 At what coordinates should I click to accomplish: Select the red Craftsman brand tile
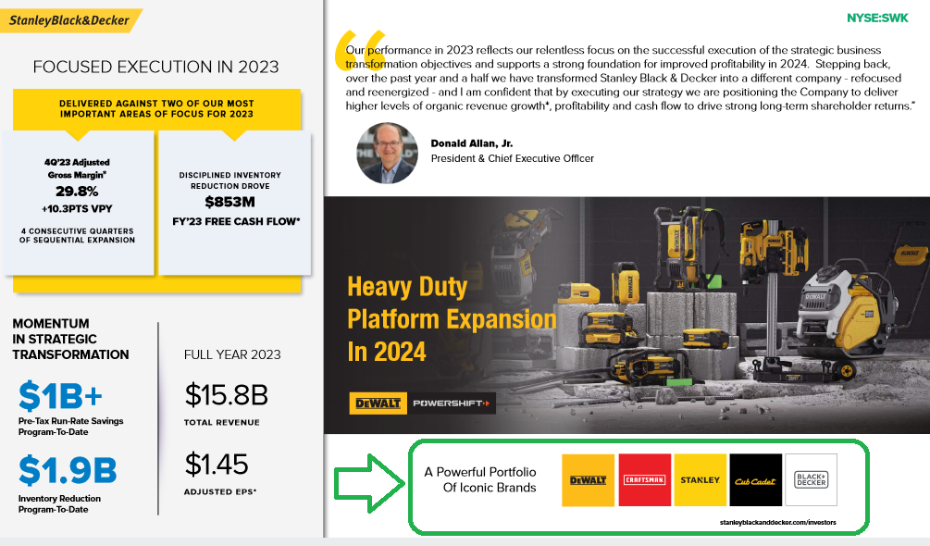[x=645, y=480]
